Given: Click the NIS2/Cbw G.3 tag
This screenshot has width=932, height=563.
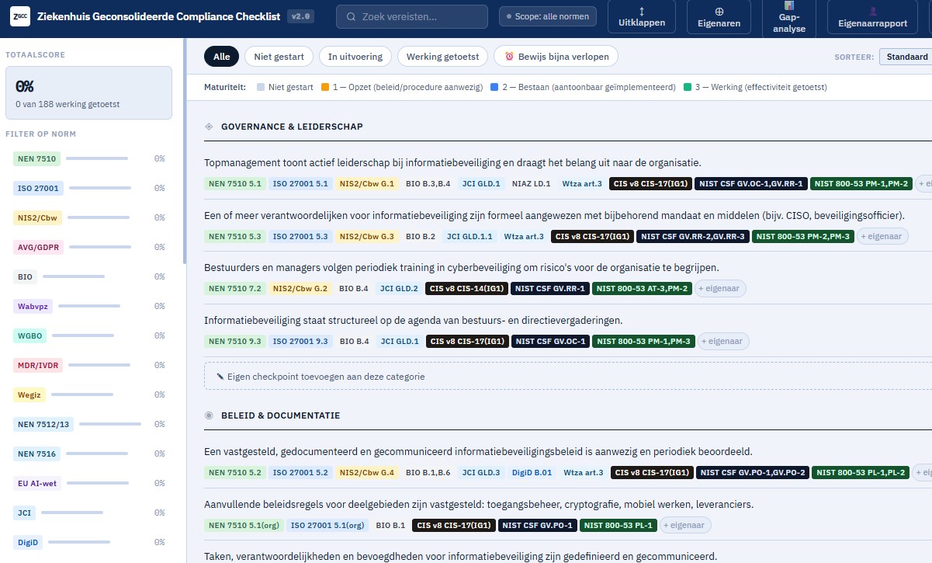Looking at the screenshot, I should point(367,236).
